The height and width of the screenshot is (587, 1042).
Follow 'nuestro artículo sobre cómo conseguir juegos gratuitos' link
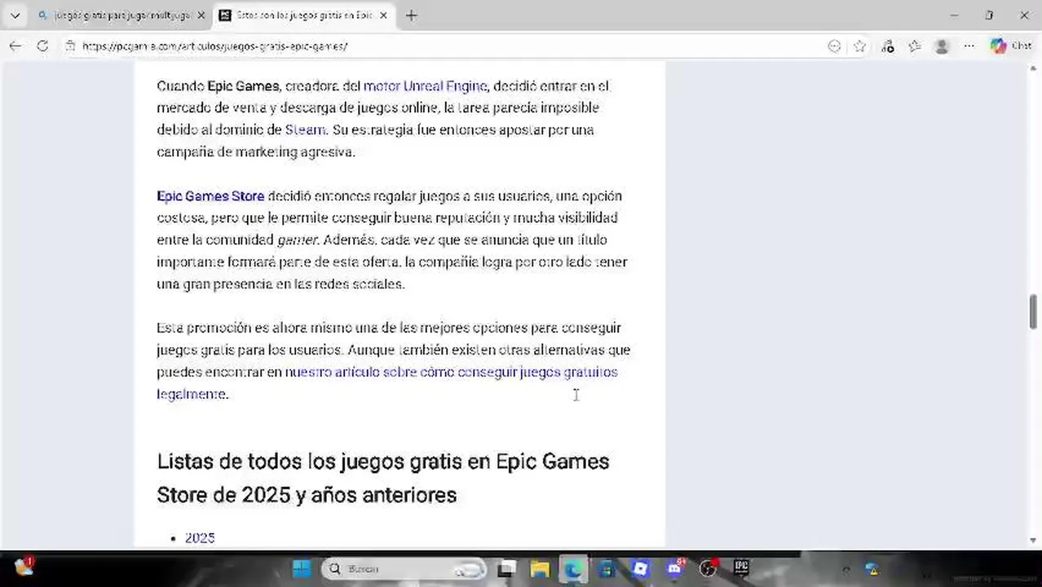point(387,382)
